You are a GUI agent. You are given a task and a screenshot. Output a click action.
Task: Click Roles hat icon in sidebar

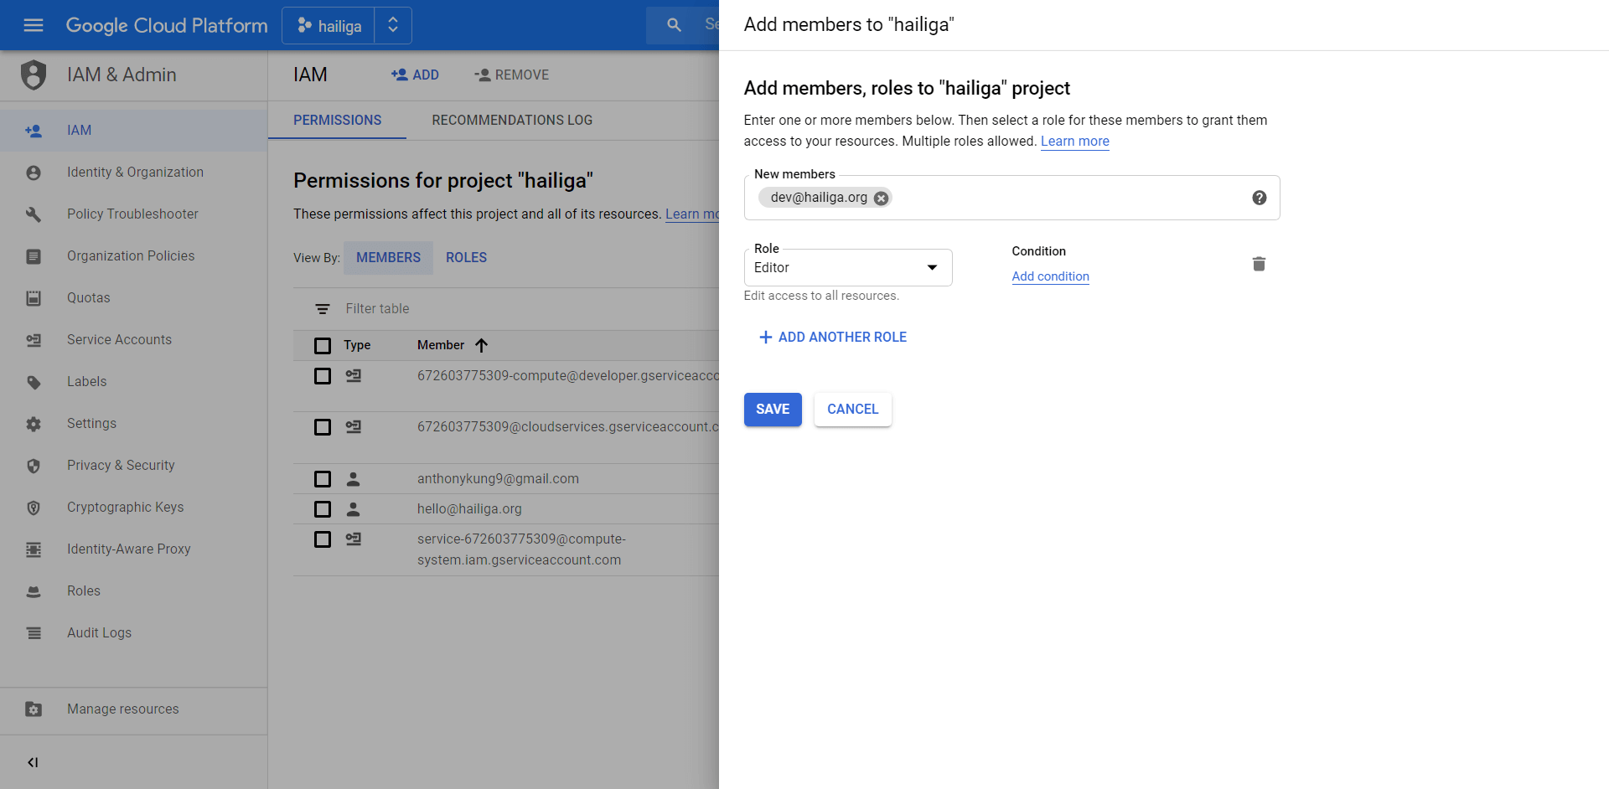pyautogui.click(x=34, y=591)
